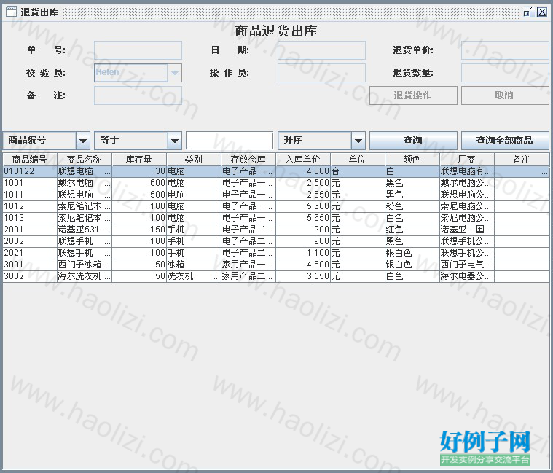Screen dimensions: 553x473
Task: Click the 退货操作 button
Action: [413, 95]
